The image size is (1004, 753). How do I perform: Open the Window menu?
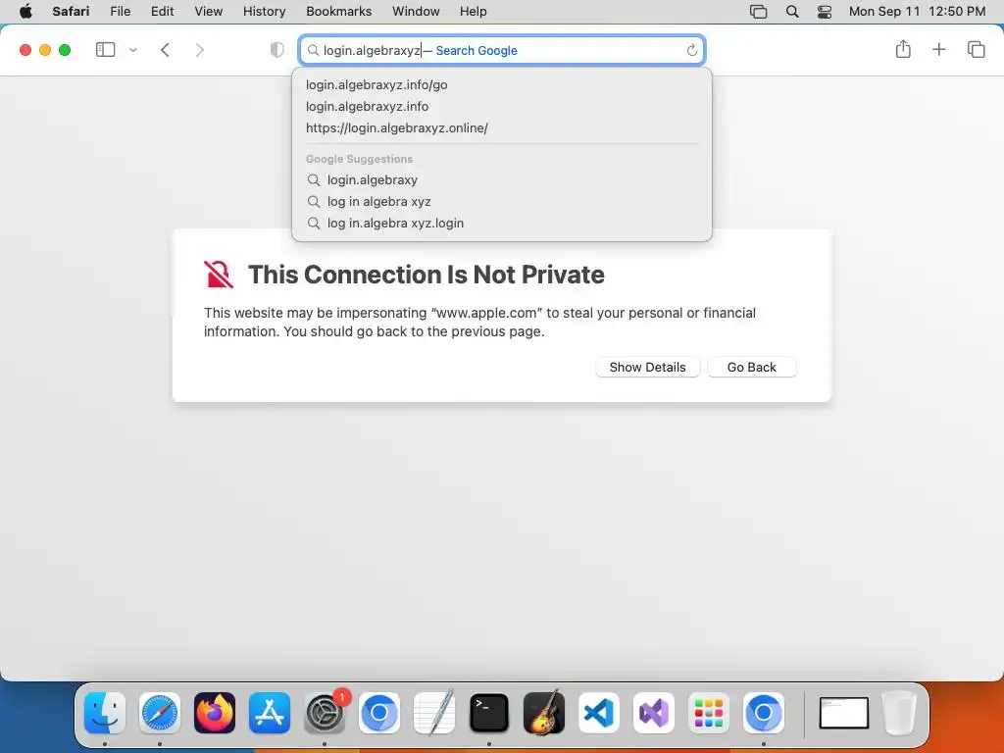pos(416,12)
